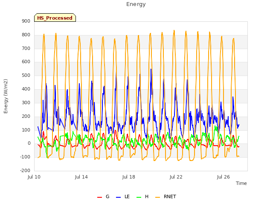273x205 pixels.
Task: Click the -200 y-axis tick label
Action: (25, 170)
